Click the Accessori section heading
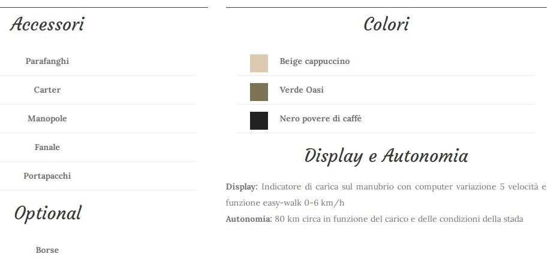This screenshot has width=557, height=260. (47, 25)
